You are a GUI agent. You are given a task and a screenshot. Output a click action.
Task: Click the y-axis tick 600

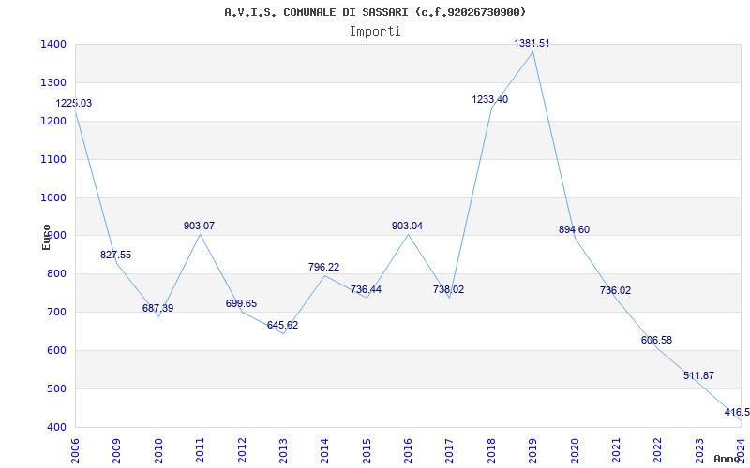click(x=59, y=350)
